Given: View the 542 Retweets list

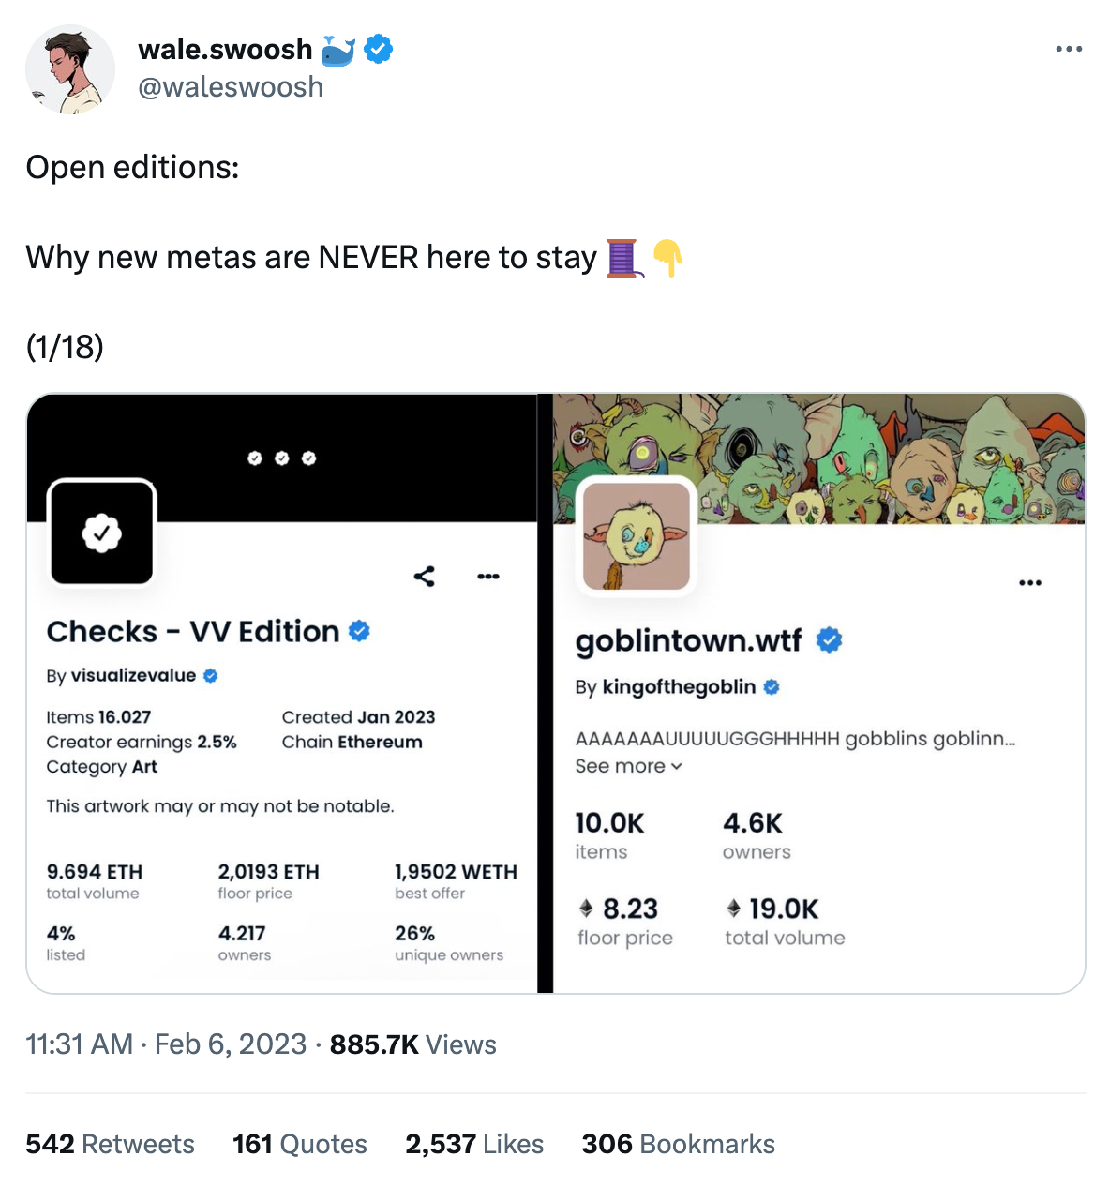Looking at the screenshot, I should pos(111,1144).
